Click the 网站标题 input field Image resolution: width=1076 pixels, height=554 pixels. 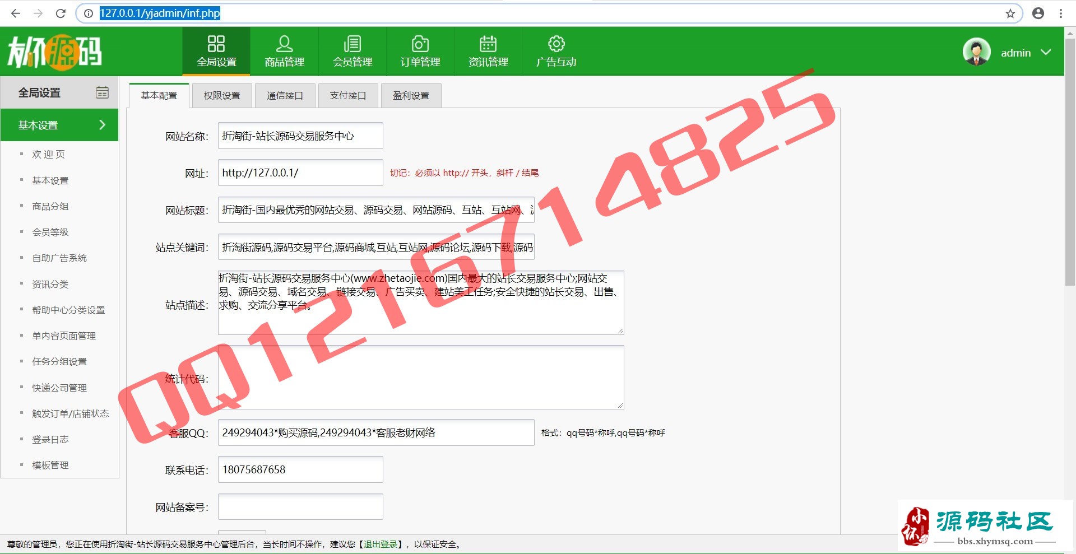[376, 210]
